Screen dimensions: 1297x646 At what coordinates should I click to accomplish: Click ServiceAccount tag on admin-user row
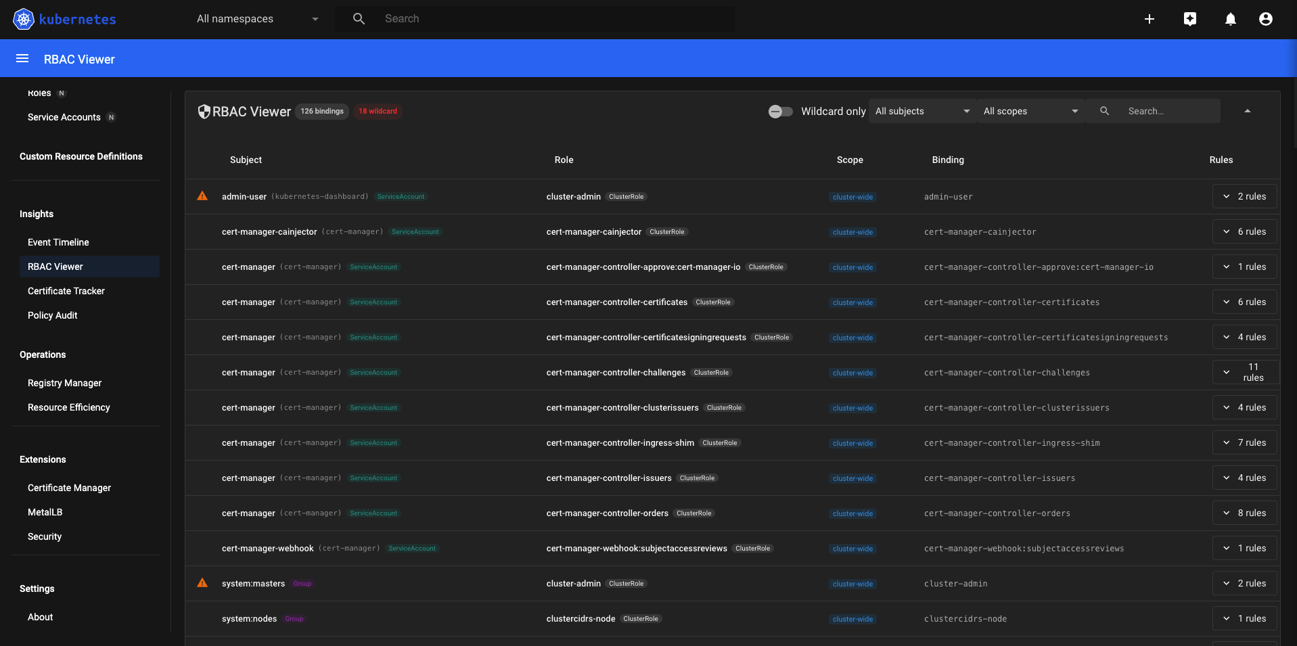pos(401,197)
